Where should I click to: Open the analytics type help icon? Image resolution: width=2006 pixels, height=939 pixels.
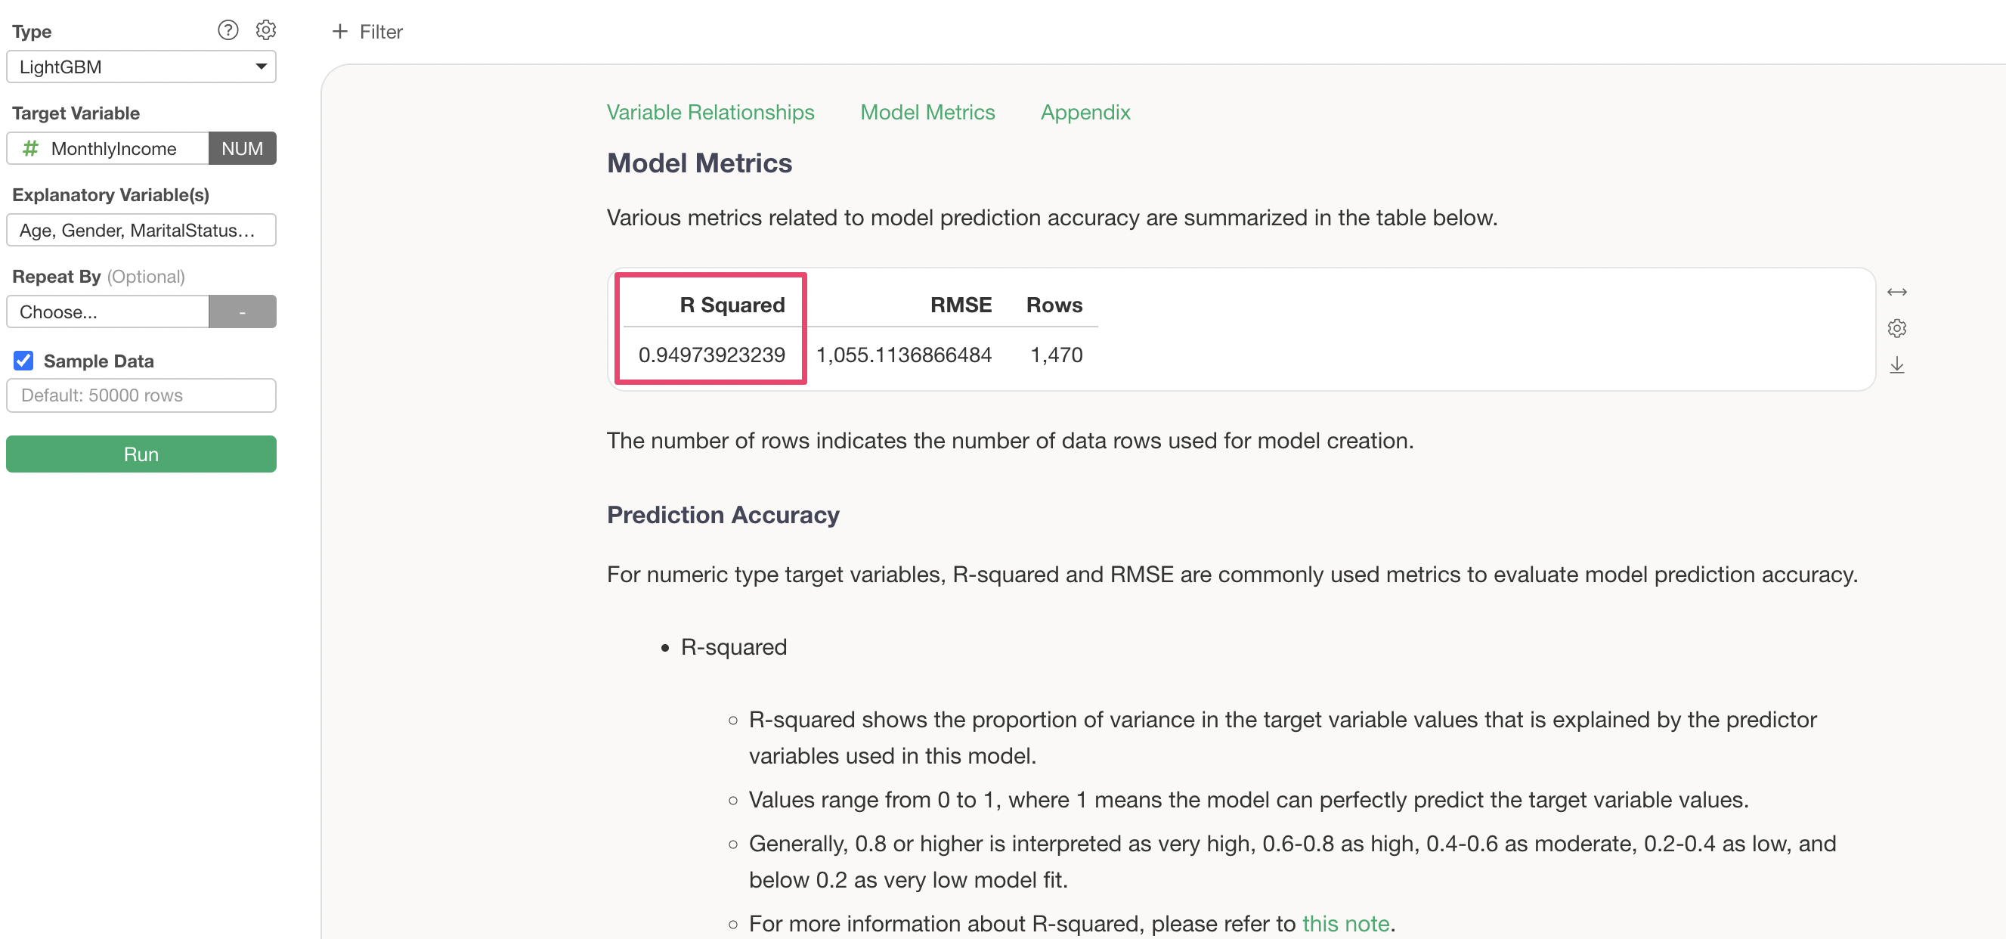228,30
